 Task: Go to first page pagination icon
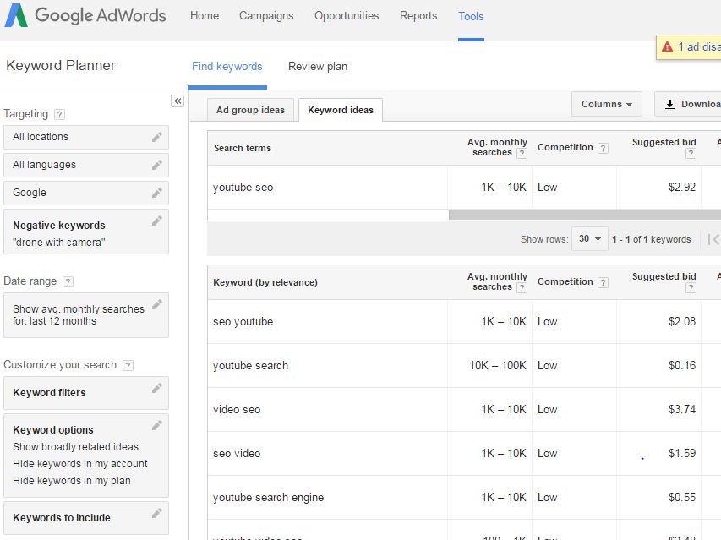713,239
